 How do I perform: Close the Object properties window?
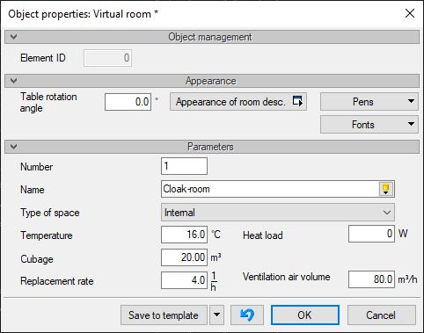(410, 13)
